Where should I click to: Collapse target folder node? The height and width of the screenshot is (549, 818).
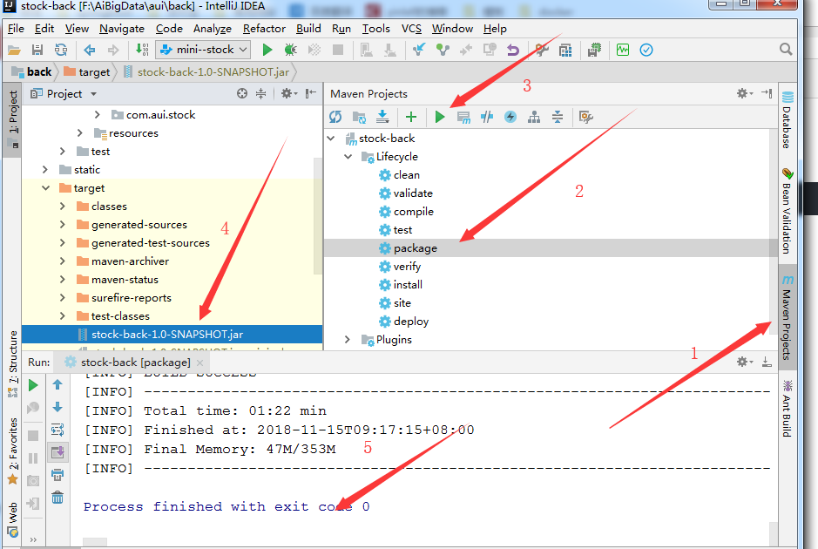pyautogui.click(x=46, y=188)
